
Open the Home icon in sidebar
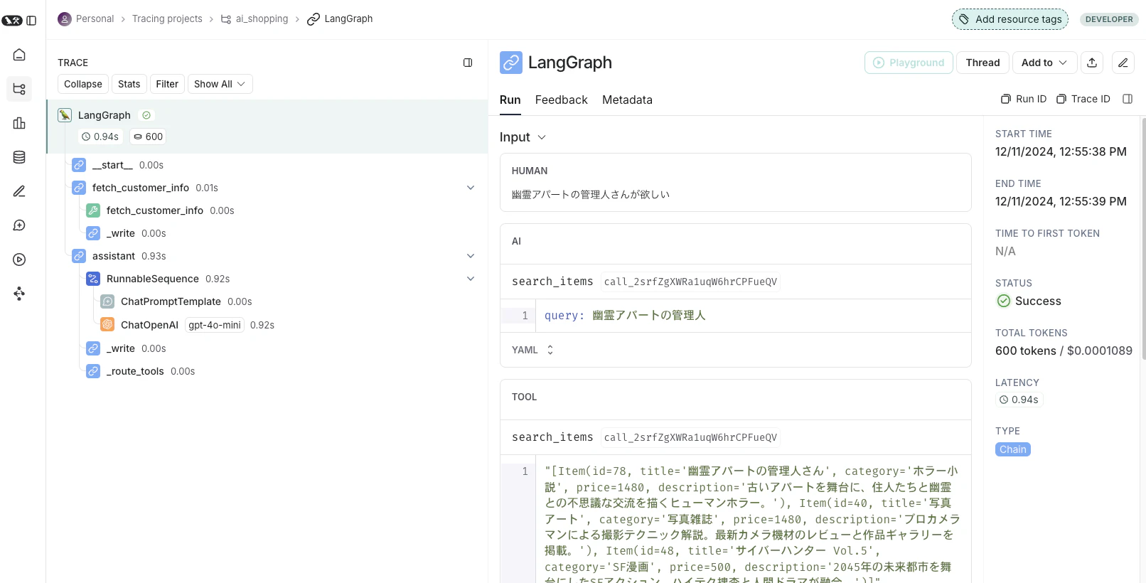coord(19,55)
